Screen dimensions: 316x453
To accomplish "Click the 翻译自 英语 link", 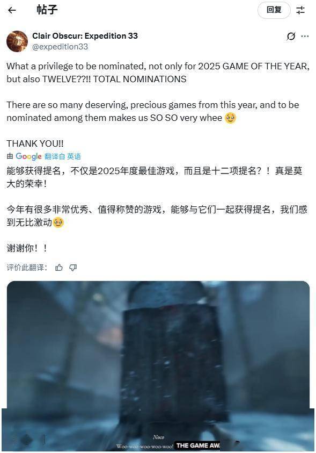I will 63,156.
